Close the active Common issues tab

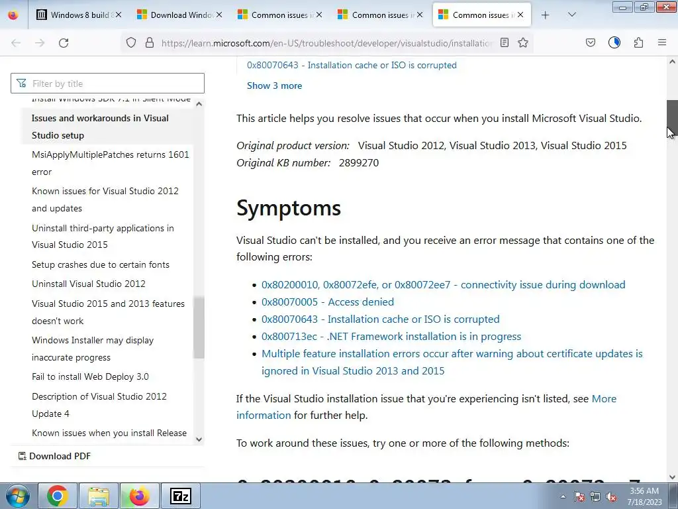pos(520,15)
